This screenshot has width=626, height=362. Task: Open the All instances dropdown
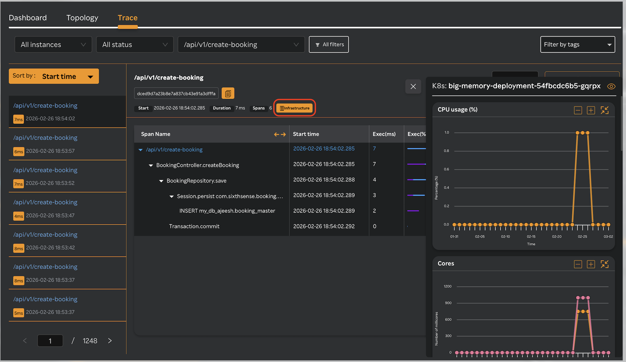(53, 45)
